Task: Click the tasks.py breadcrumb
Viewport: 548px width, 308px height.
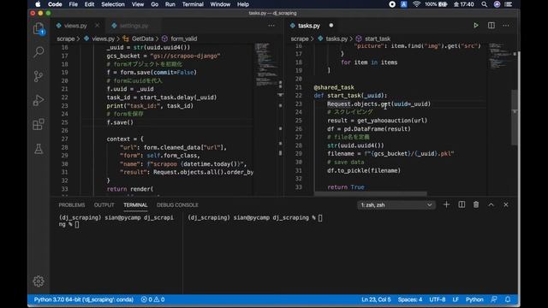Action: [x=337, y=38]
